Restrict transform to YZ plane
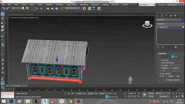The image size is (185, 104). click(x=3, y=73)
